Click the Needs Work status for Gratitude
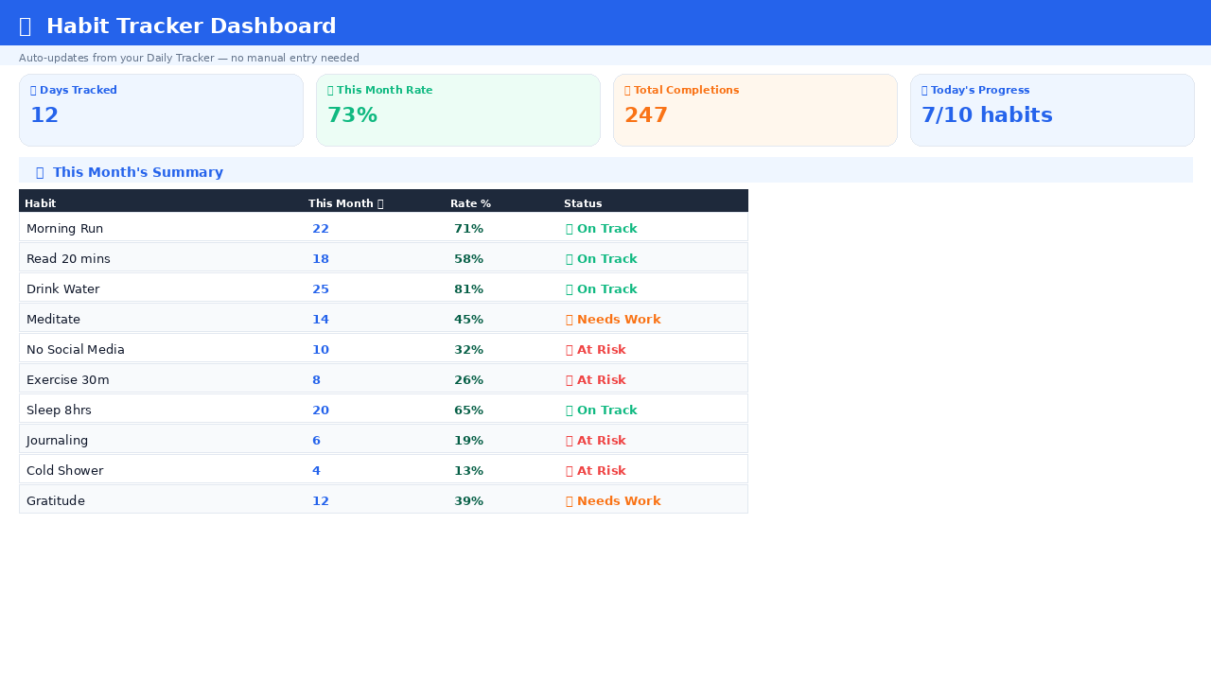Screen dimensions: 1211x681 point(613,501)
